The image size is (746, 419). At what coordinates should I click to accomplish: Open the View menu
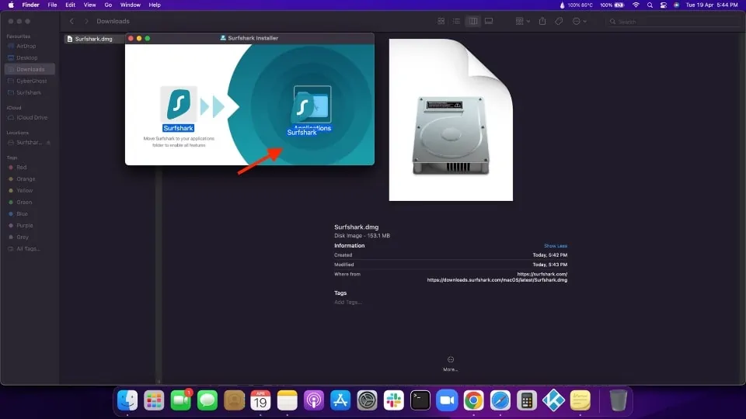(x=89, y=5)
